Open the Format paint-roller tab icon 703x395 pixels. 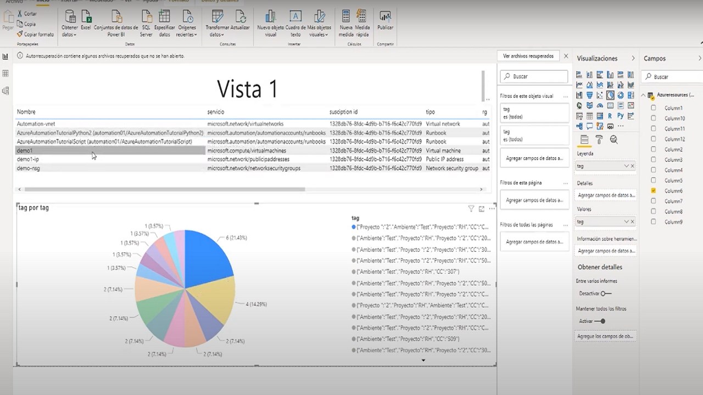click(599, 140)
